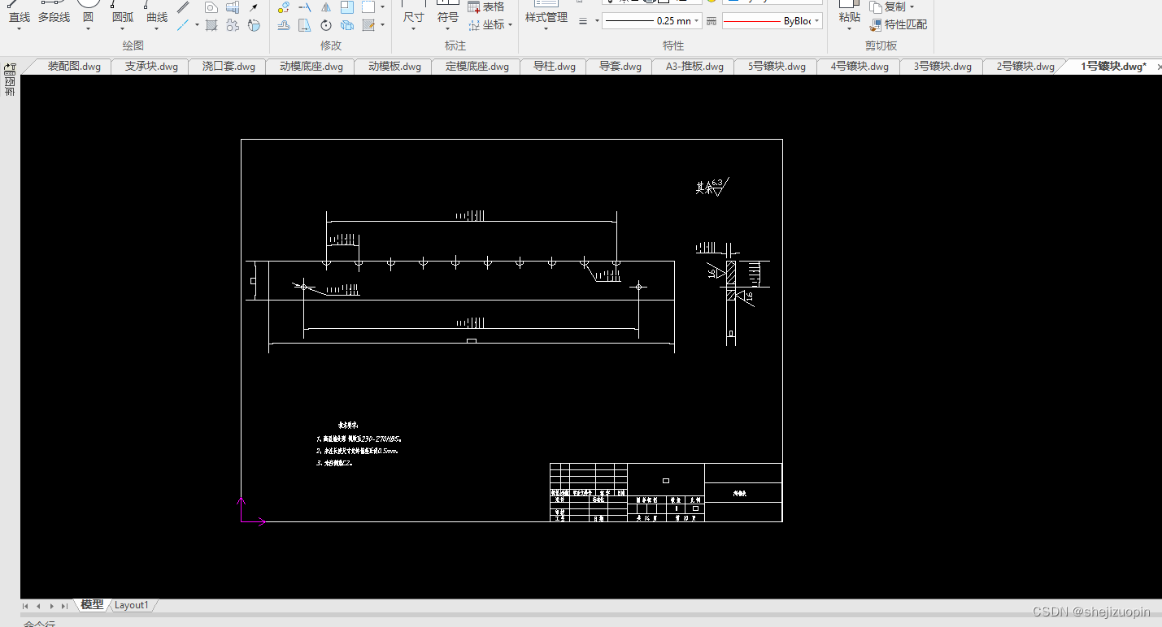The width and height of the screenshot is (1162, 627).
Task: Switch to the 导套.dwg tab
Action: (620, 67)
